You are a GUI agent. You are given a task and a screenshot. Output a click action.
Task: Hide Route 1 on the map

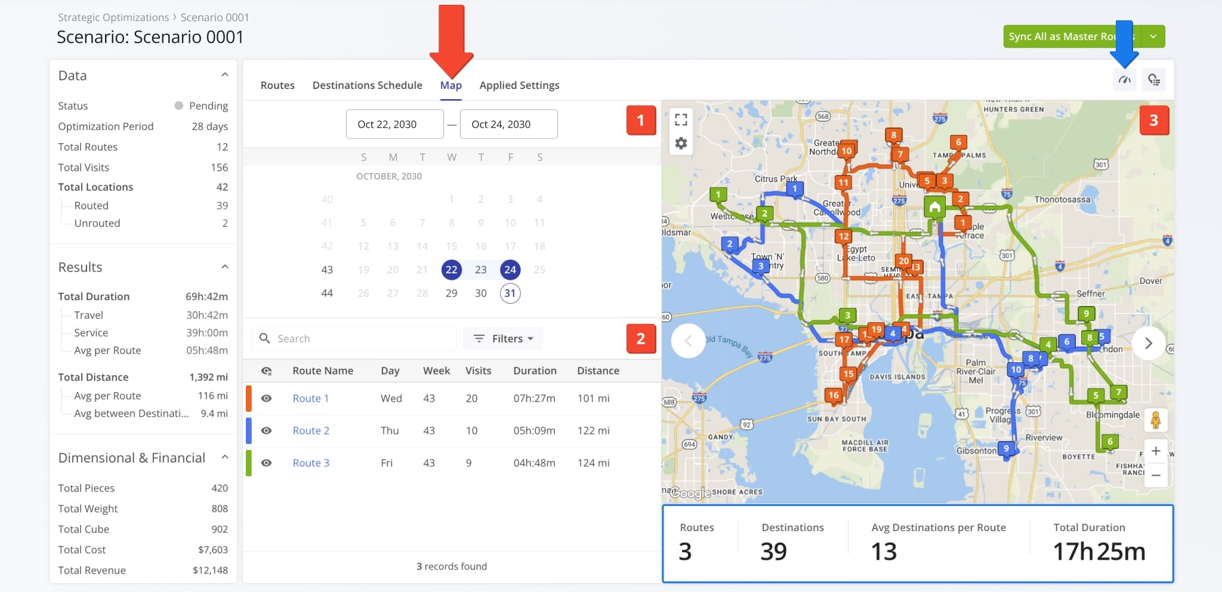(x=267, y=399)
